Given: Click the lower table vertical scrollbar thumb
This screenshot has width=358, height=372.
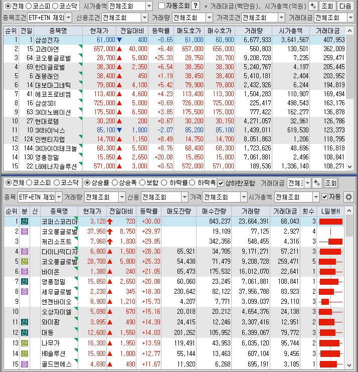Looking at the screenshot, I should coord(349,226).
